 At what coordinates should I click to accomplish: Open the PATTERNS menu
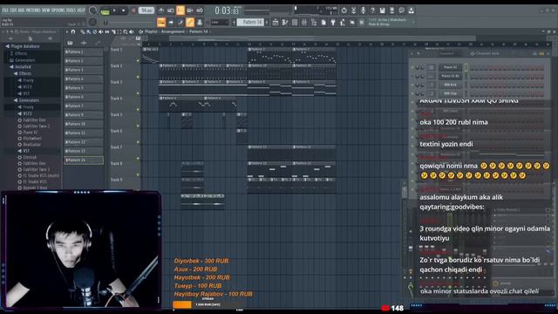(33, 10)
